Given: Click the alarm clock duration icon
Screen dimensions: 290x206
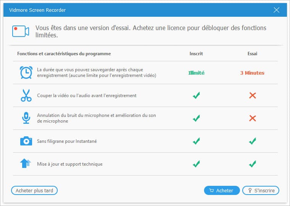Looking at the screenshot, I should point(26,72).
